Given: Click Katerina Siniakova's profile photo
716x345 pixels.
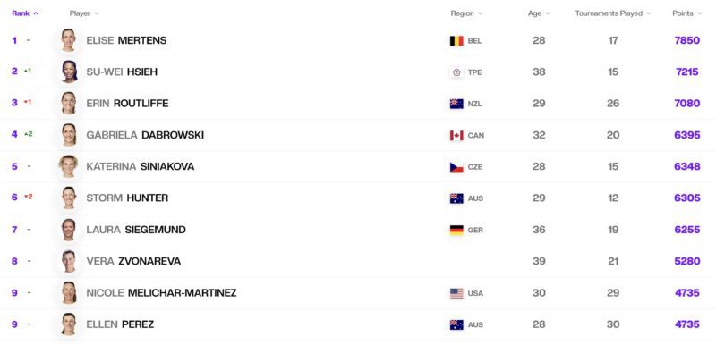Looking at the screenshot, I should point(69,166).
